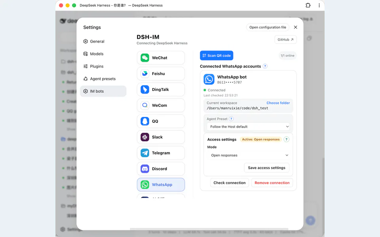Click the IM bots sidebar icon
380x237 pixels.
coord(85,91)
